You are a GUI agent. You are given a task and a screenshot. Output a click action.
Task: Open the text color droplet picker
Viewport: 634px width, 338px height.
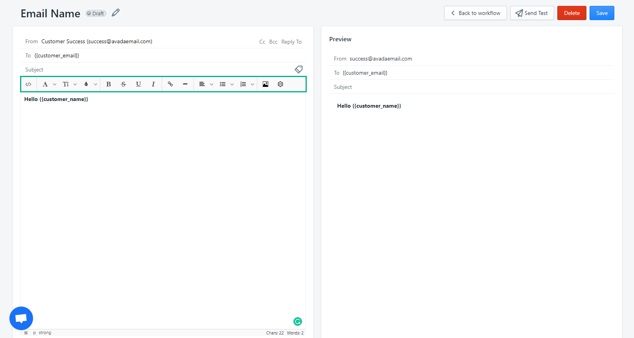[90, 84]
